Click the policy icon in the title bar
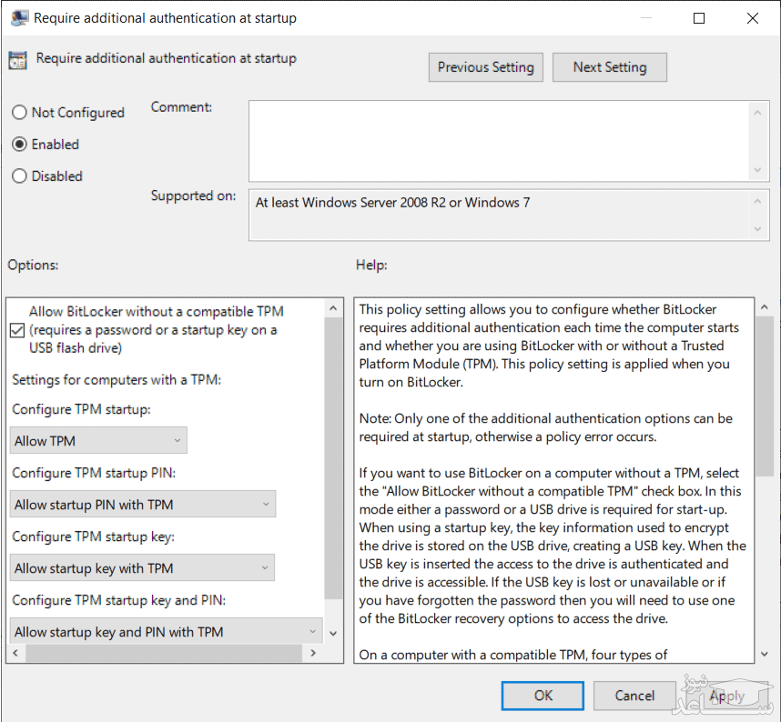The width and height of the screenshot is (781, 722). tap(18, 18)
